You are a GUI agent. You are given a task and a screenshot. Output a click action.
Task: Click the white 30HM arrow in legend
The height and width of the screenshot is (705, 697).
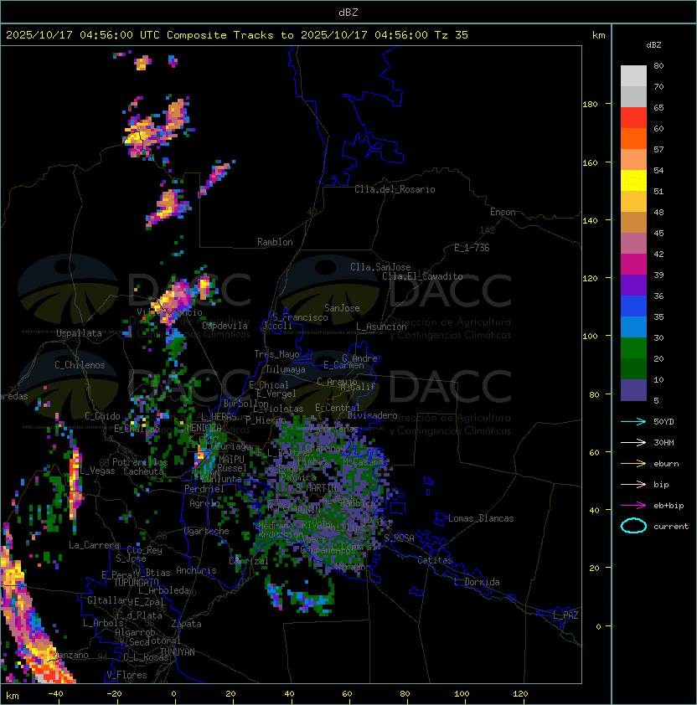tap(633, 443)
